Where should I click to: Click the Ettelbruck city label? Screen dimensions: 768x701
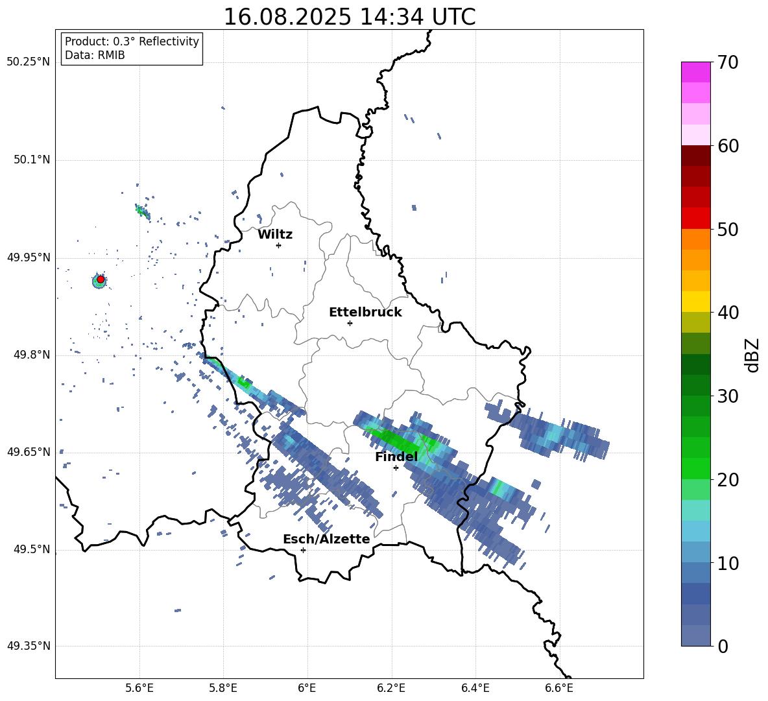point(365,313)
